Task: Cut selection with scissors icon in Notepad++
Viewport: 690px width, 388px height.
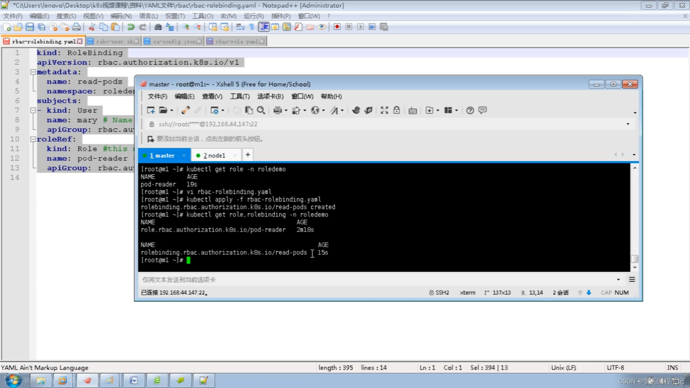Action: (x=92, y=27)
